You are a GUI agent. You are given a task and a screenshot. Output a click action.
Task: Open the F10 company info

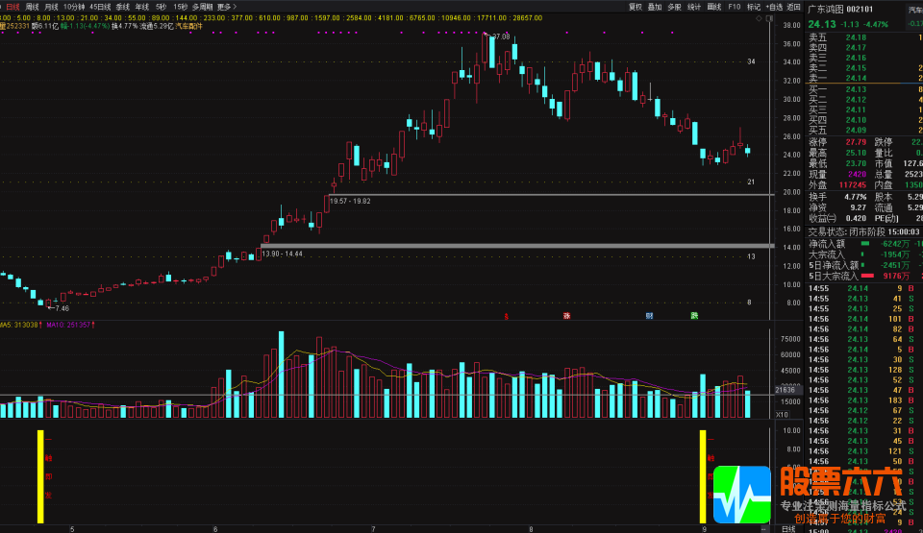click(735, 6)
